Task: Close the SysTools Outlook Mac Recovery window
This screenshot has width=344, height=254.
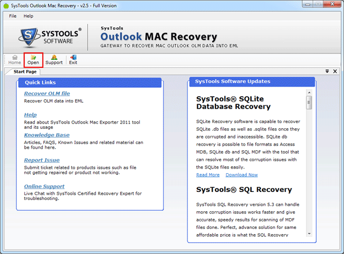Action: pyautogui.click(x=333, y=4)
